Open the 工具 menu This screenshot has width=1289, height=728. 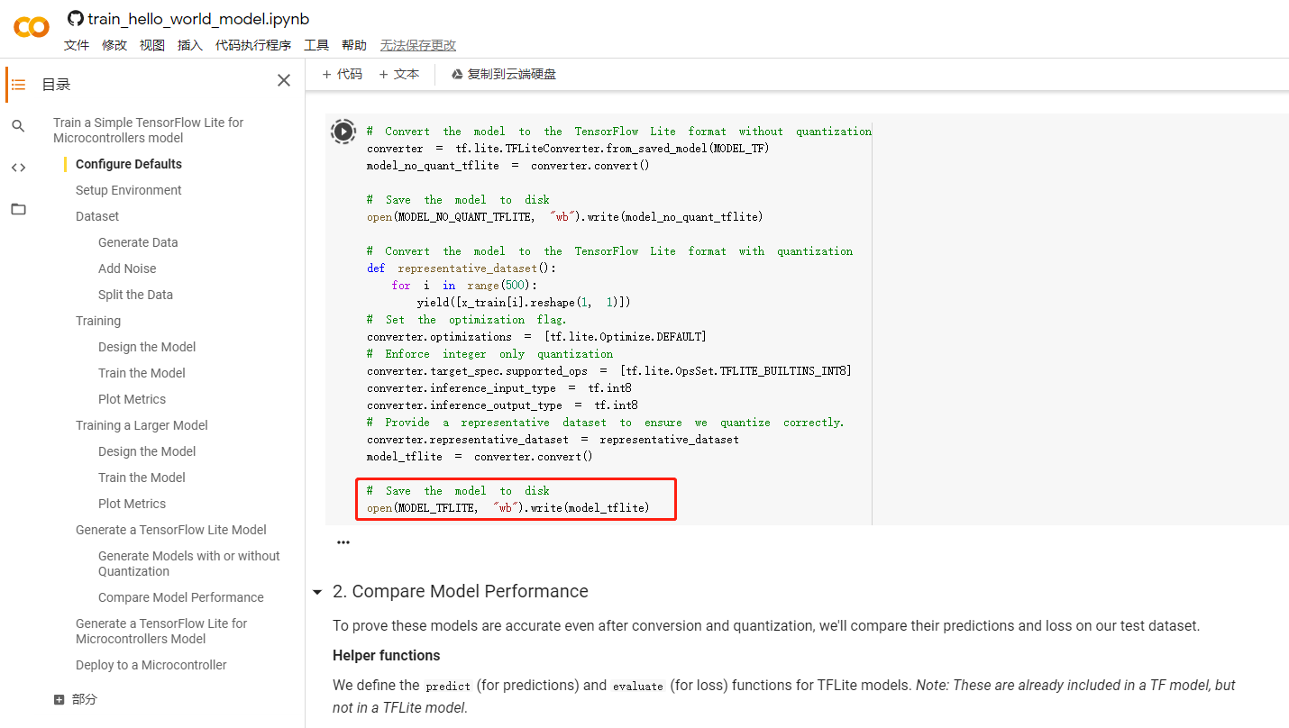(316, 45)
